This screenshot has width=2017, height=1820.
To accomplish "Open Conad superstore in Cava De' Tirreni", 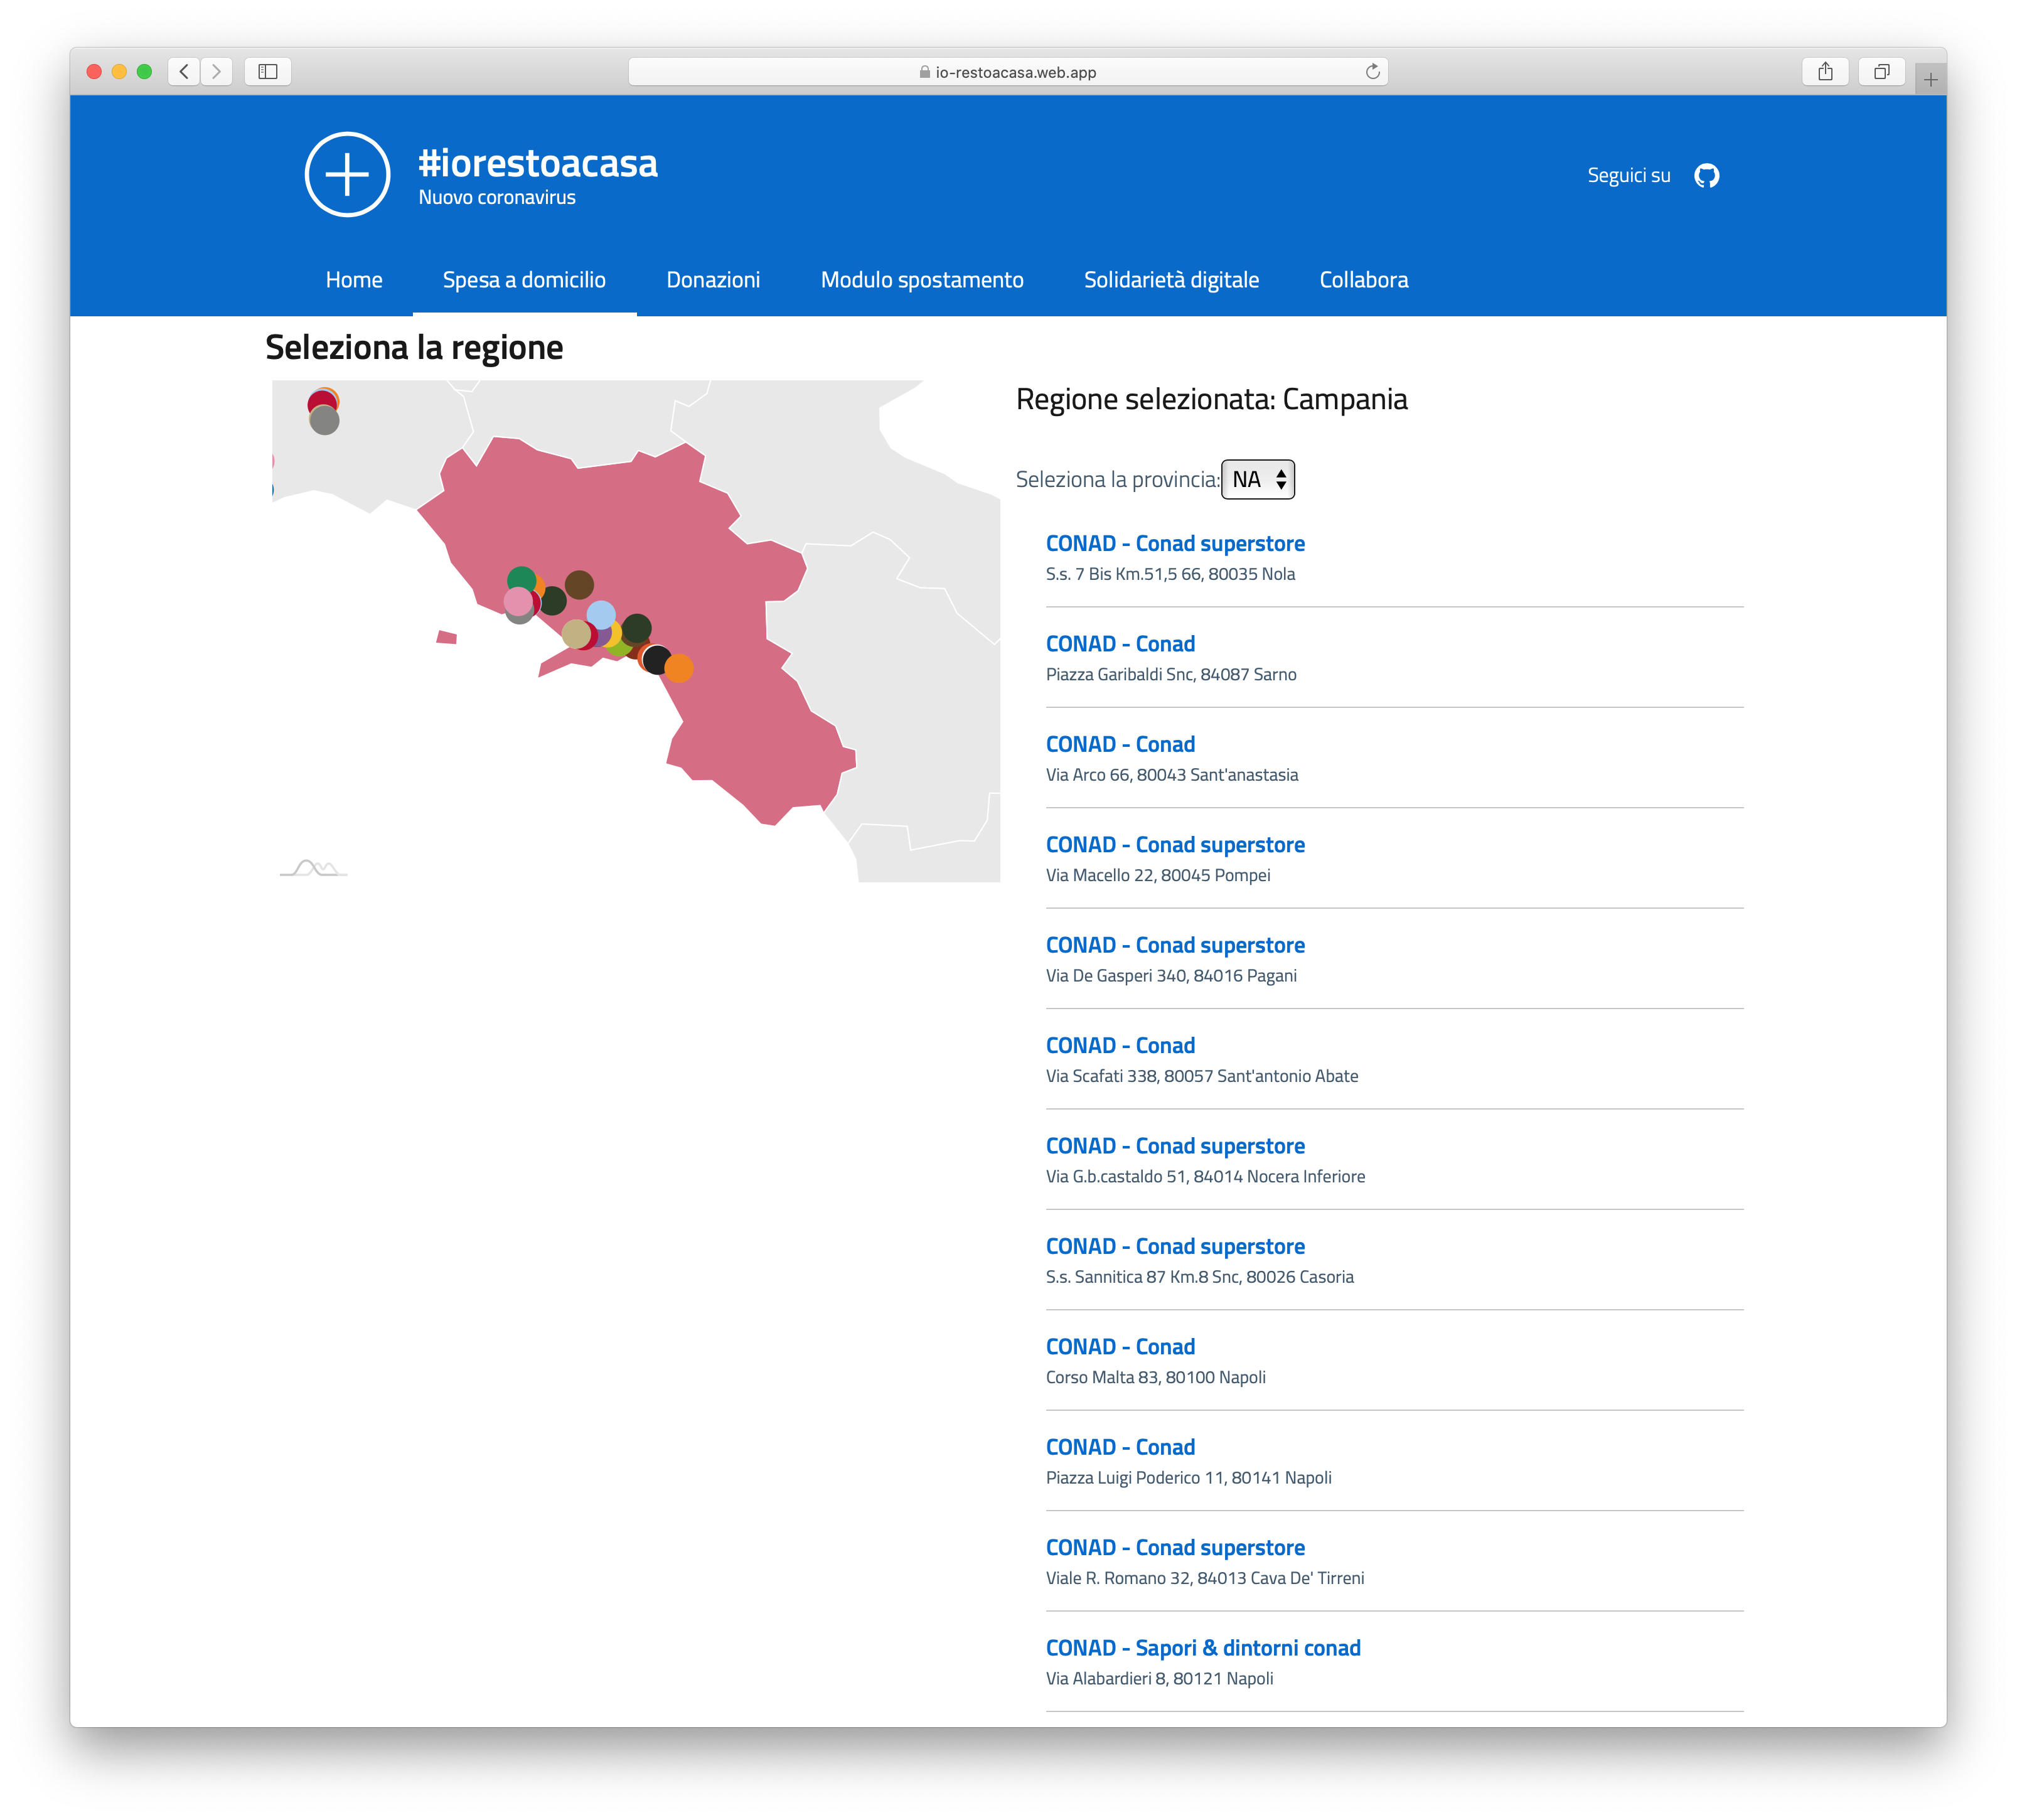I will click(x=1175, y=1547).
